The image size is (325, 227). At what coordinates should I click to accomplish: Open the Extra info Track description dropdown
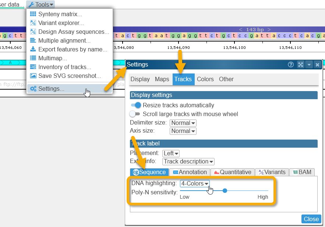188,161
